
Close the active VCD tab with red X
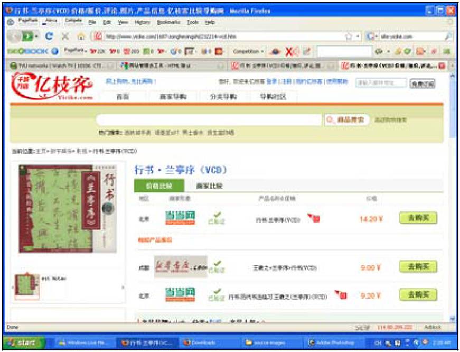[442, 66]
